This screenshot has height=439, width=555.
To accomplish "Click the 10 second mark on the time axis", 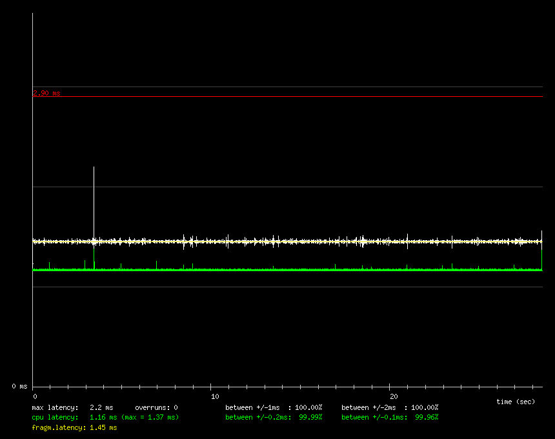I will [x=215, y=396].
